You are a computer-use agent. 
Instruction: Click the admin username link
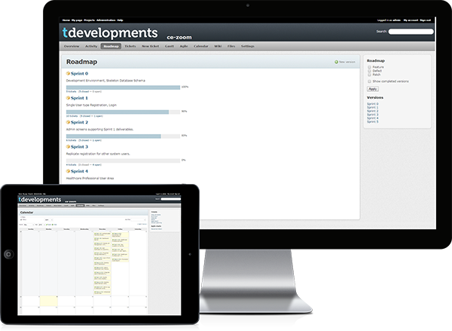coord(397,20)
